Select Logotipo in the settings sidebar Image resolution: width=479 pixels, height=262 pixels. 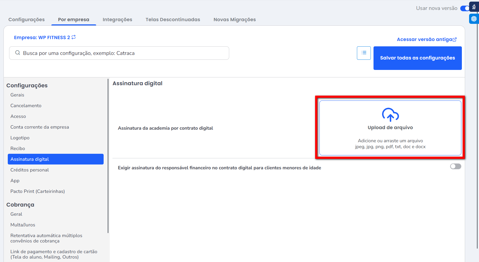(20, 138)
